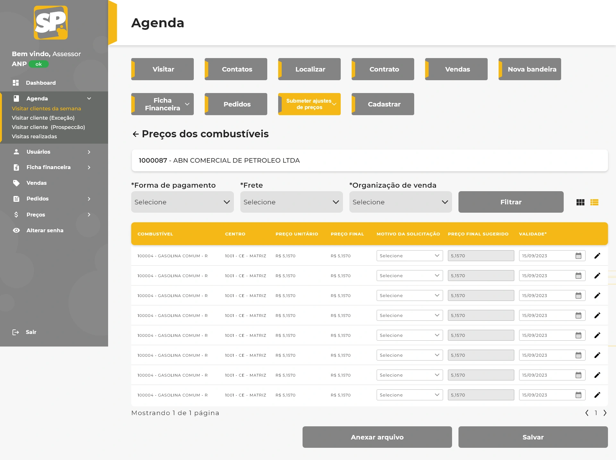
Task: Open Dashboard in the sidebar
Action: (x=40, y=83)
